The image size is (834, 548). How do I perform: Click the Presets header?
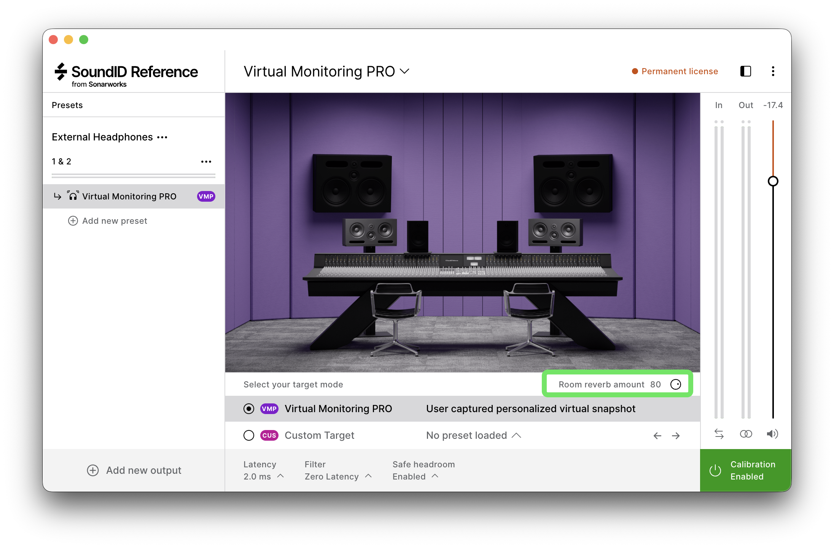pyautogui.click(x=67, y=105)
